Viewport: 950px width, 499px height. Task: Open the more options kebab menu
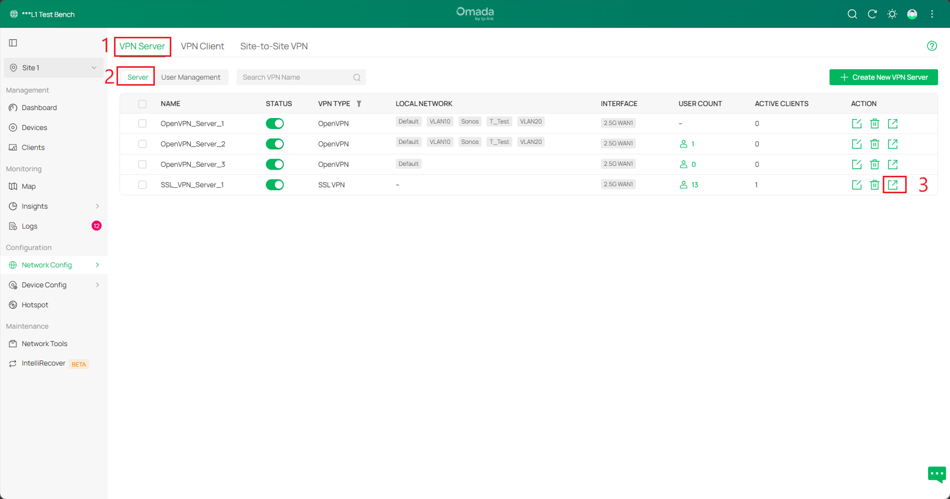point(932,14)
